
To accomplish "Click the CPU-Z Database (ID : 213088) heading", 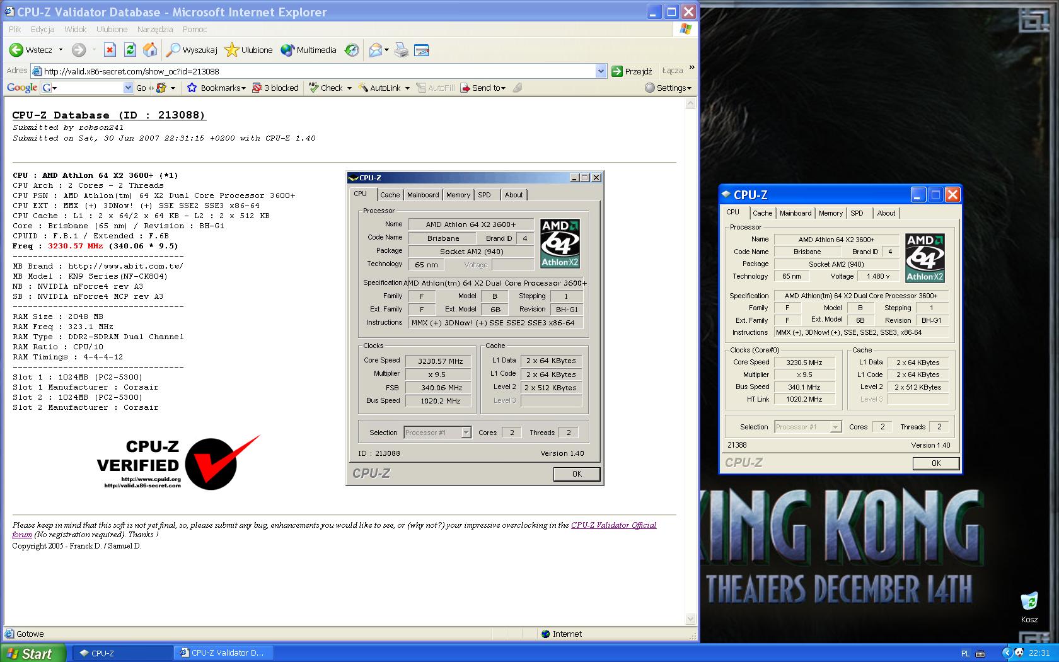I will pyautogui.click(x=109, y=115).
